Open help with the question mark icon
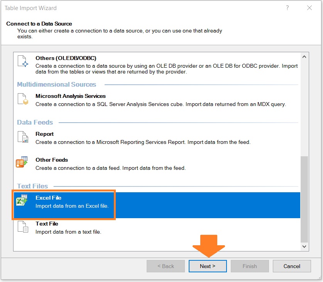The image size is (323, 282). click(287, 8)
